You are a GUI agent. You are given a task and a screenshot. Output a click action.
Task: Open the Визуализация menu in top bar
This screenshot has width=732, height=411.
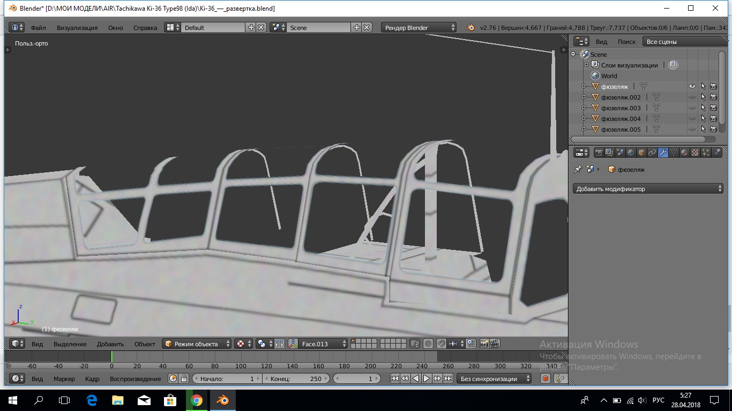(77, 27)
